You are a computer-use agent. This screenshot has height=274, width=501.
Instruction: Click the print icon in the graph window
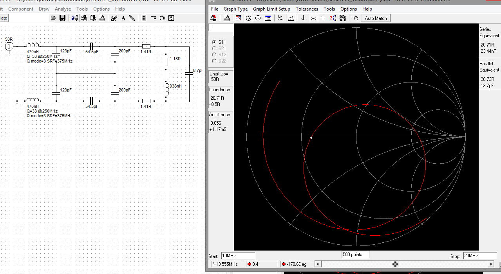coord(227,18)
